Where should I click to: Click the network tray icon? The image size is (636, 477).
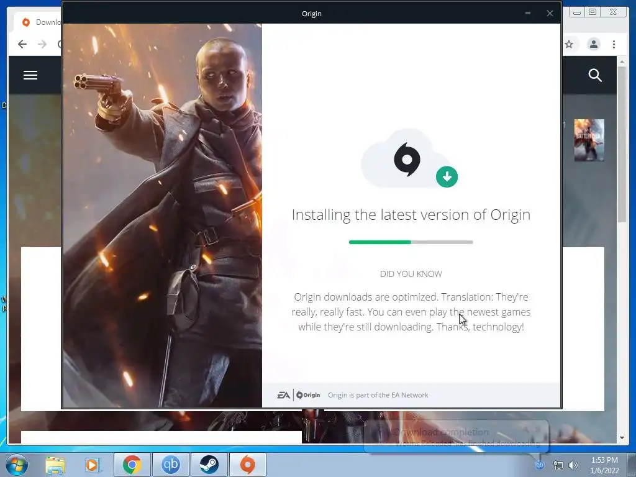[558, 465]
